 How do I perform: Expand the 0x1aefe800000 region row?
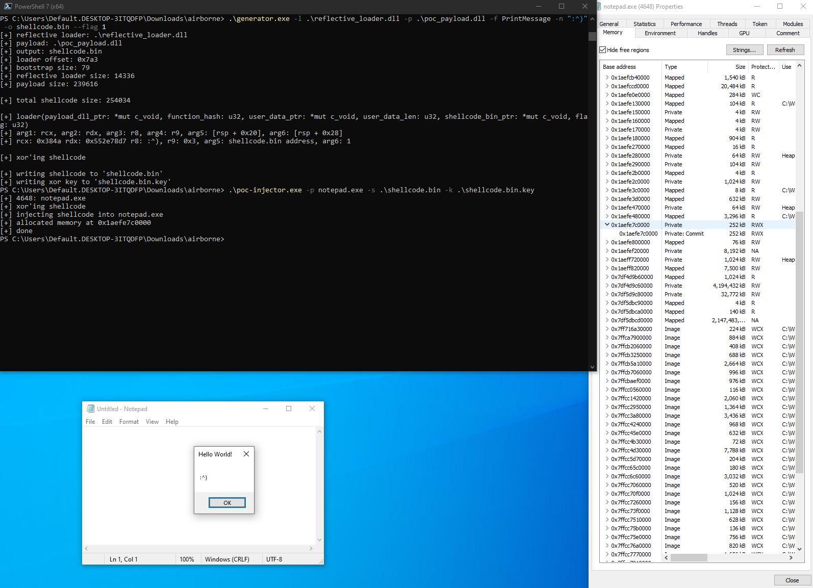[607, 242]
